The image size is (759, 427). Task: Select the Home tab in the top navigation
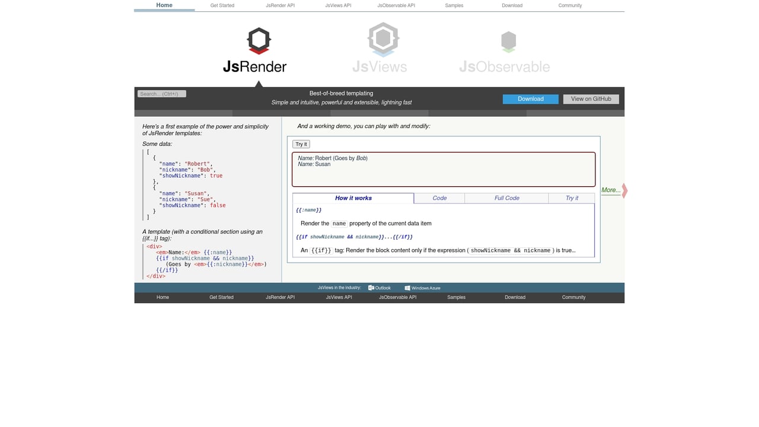pyautogui.click(x=164, y=5)
